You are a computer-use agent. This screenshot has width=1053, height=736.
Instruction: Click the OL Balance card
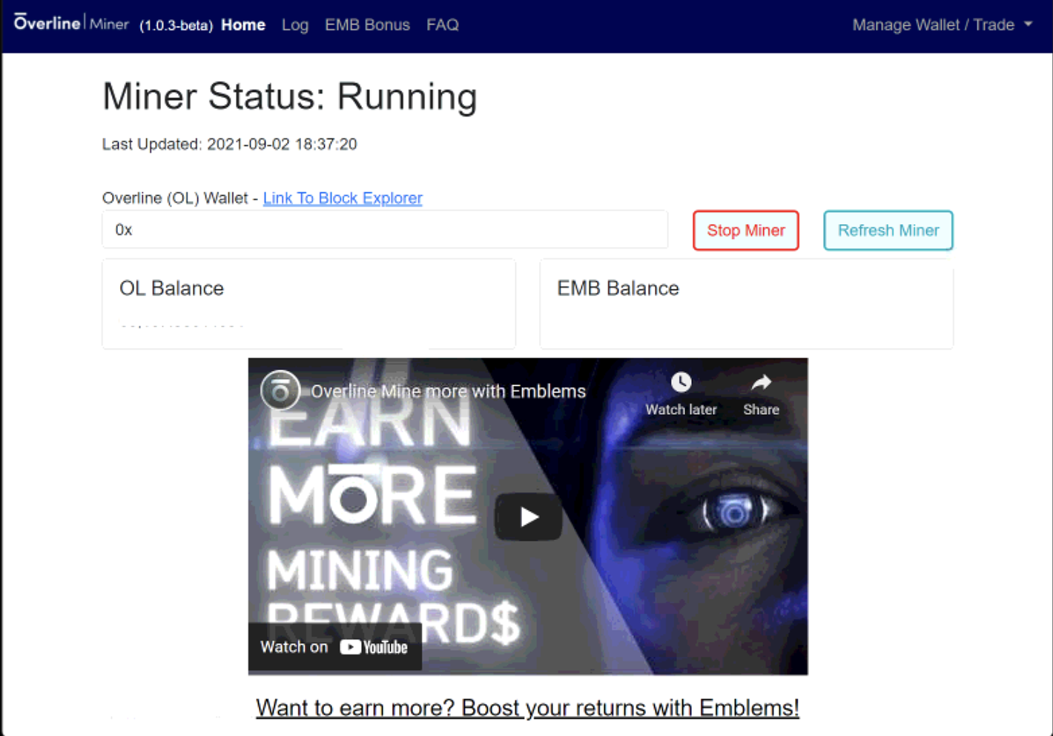point(308,303)
